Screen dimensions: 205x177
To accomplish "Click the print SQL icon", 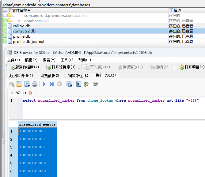I will pos(35,84).
